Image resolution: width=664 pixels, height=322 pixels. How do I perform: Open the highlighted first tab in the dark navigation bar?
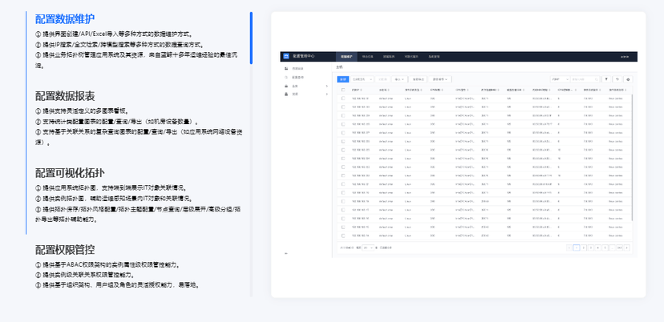pos(346,56)
